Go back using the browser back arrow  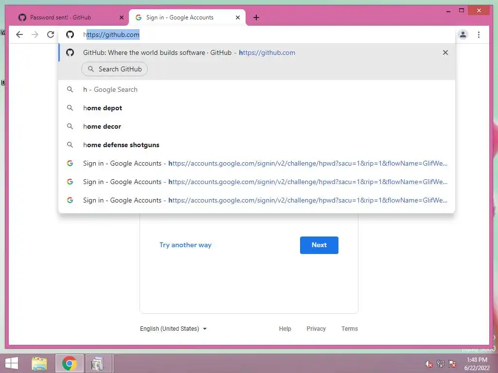(x=19, y=34)
